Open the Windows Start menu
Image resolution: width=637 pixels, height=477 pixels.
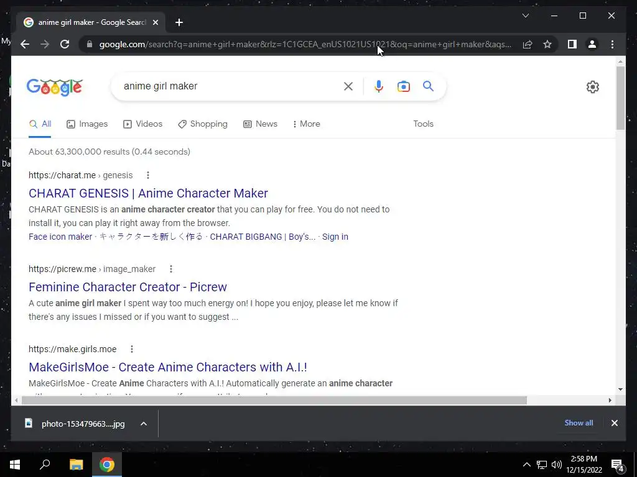coord(15,465)
